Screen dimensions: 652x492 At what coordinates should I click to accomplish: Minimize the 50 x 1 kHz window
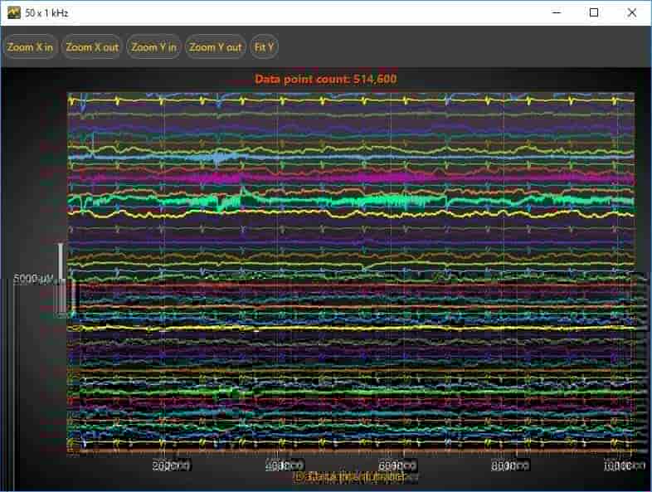coord(557,12)
